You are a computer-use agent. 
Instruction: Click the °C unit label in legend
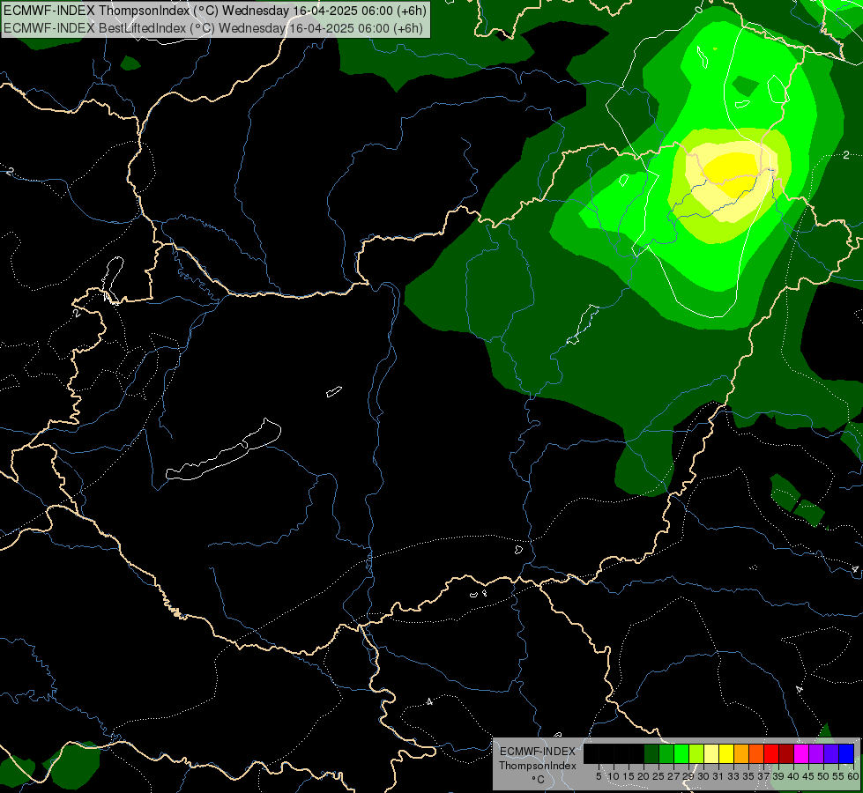(x=539, y=780)
